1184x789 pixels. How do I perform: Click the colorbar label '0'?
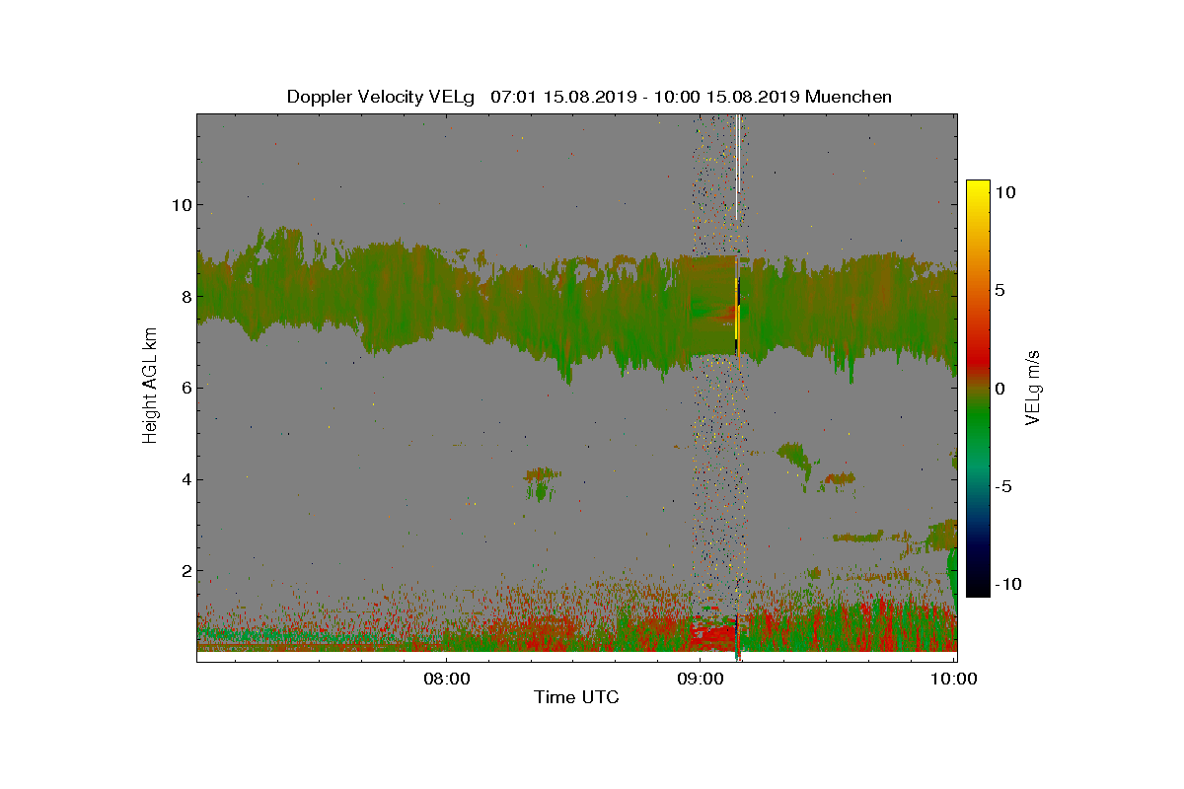click(999, 389)
